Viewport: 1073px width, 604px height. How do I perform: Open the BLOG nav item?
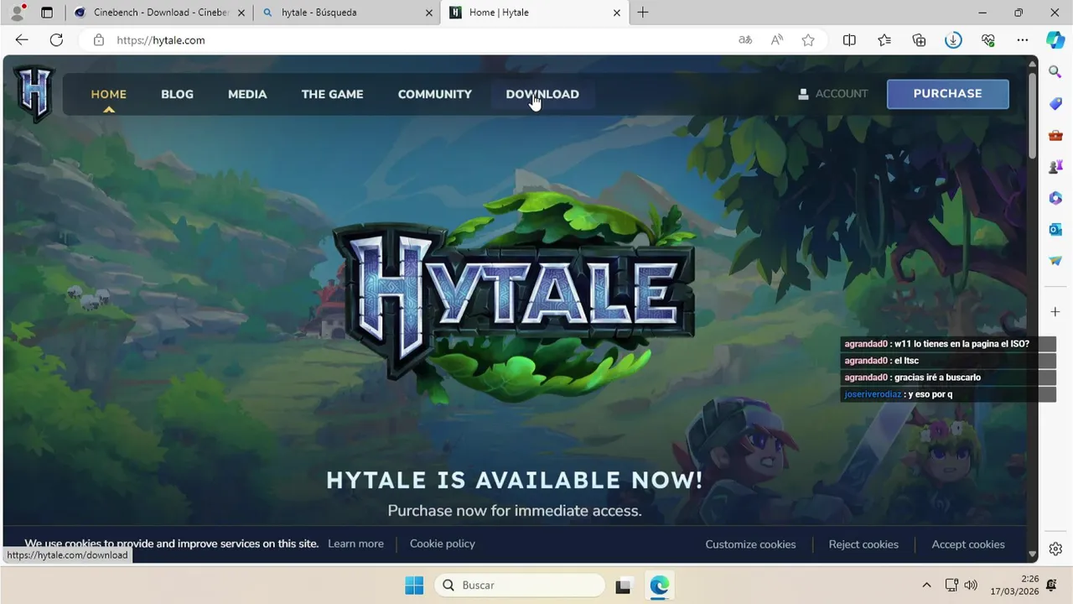point(177,94)
